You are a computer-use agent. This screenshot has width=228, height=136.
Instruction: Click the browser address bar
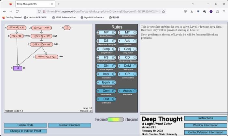(x=102, y=11)
